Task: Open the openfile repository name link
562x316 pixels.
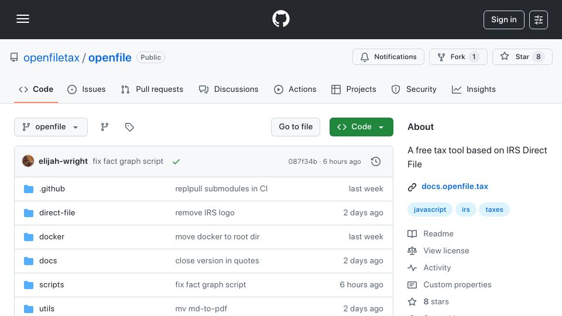Action: (109, 58)
